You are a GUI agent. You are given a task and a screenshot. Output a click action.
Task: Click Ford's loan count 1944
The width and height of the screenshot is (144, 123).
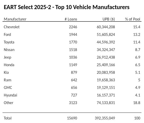pos(73,35)
